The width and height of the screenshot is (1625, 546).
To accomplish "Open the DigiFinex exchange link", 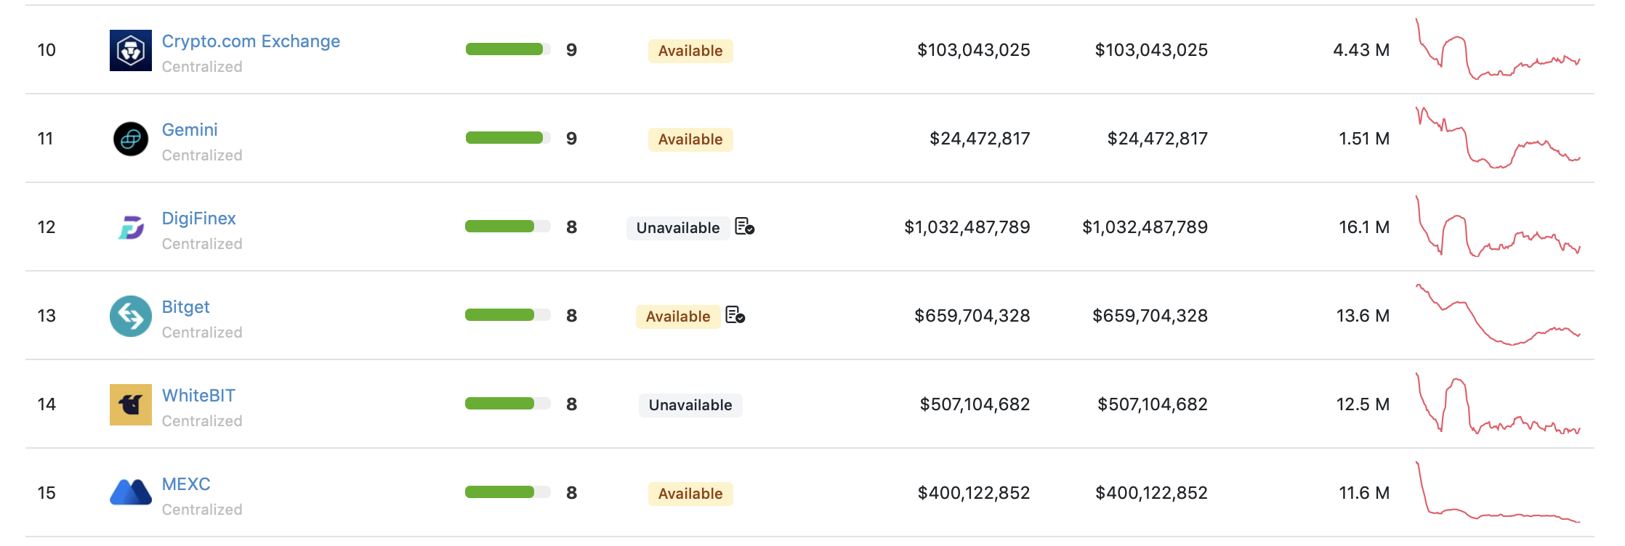I will point(198,219).
